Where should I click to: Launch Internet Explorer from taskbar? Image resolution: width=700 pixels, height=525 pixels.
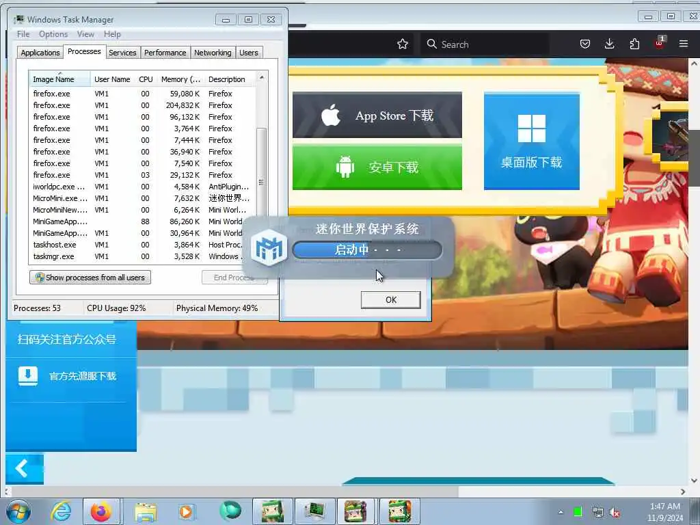point(61,511)
